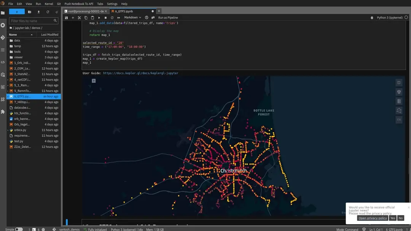
Task: Sort files by the Name column header
Action: tap(13, 35)
